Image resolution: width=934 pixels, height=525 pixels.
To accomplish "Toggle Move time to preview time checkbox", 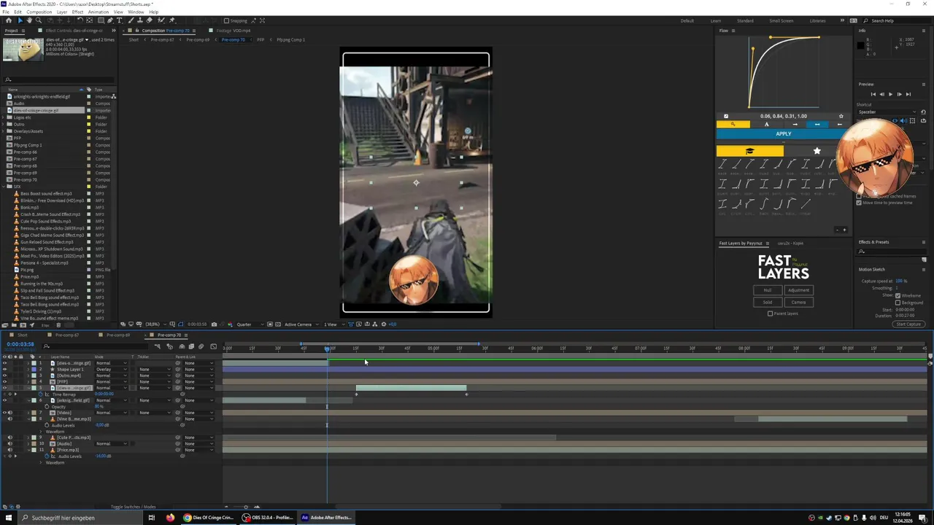I will (x=859, y=203).
